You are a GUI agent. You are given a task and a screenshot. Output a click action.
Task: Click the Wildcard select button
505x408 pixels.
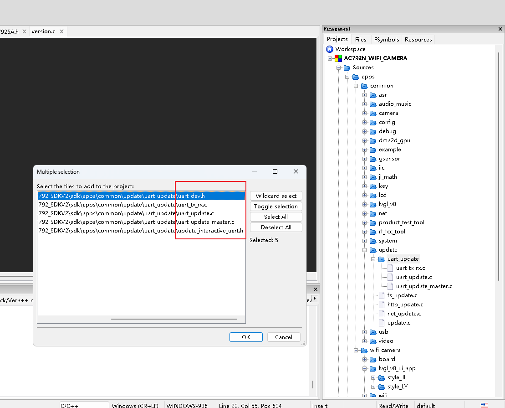click(276, 196)
